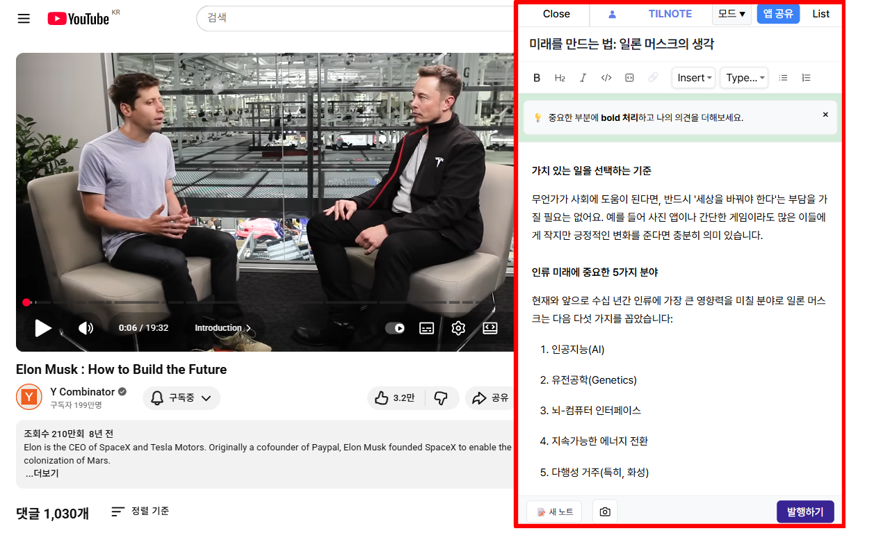Apply italic formatting to note text
Viewport: 890px width, 556px height.
click(x=583, y=78)
